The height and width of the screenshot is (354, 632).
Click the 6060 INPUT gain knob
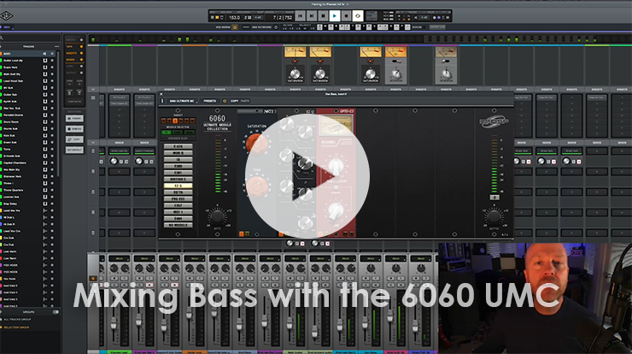217,216
